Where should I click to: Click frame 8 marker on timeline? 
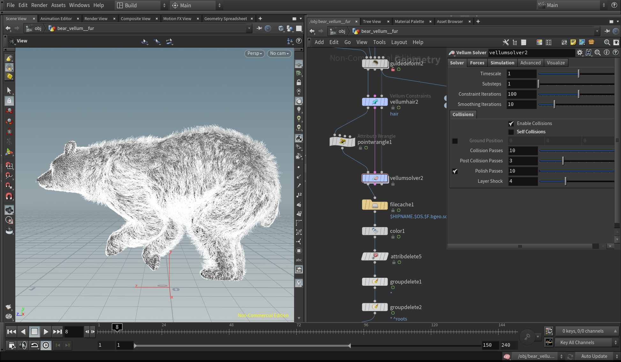(x=117, y=327)
